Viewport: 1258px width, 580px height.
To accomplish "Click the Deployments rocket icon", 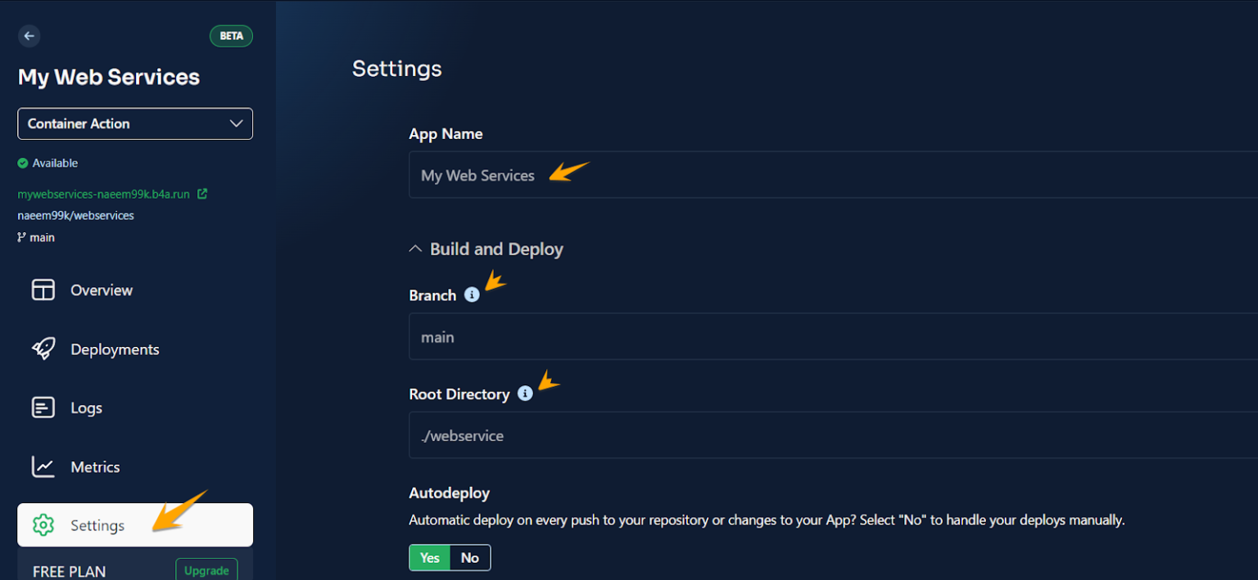I will 43,348.
